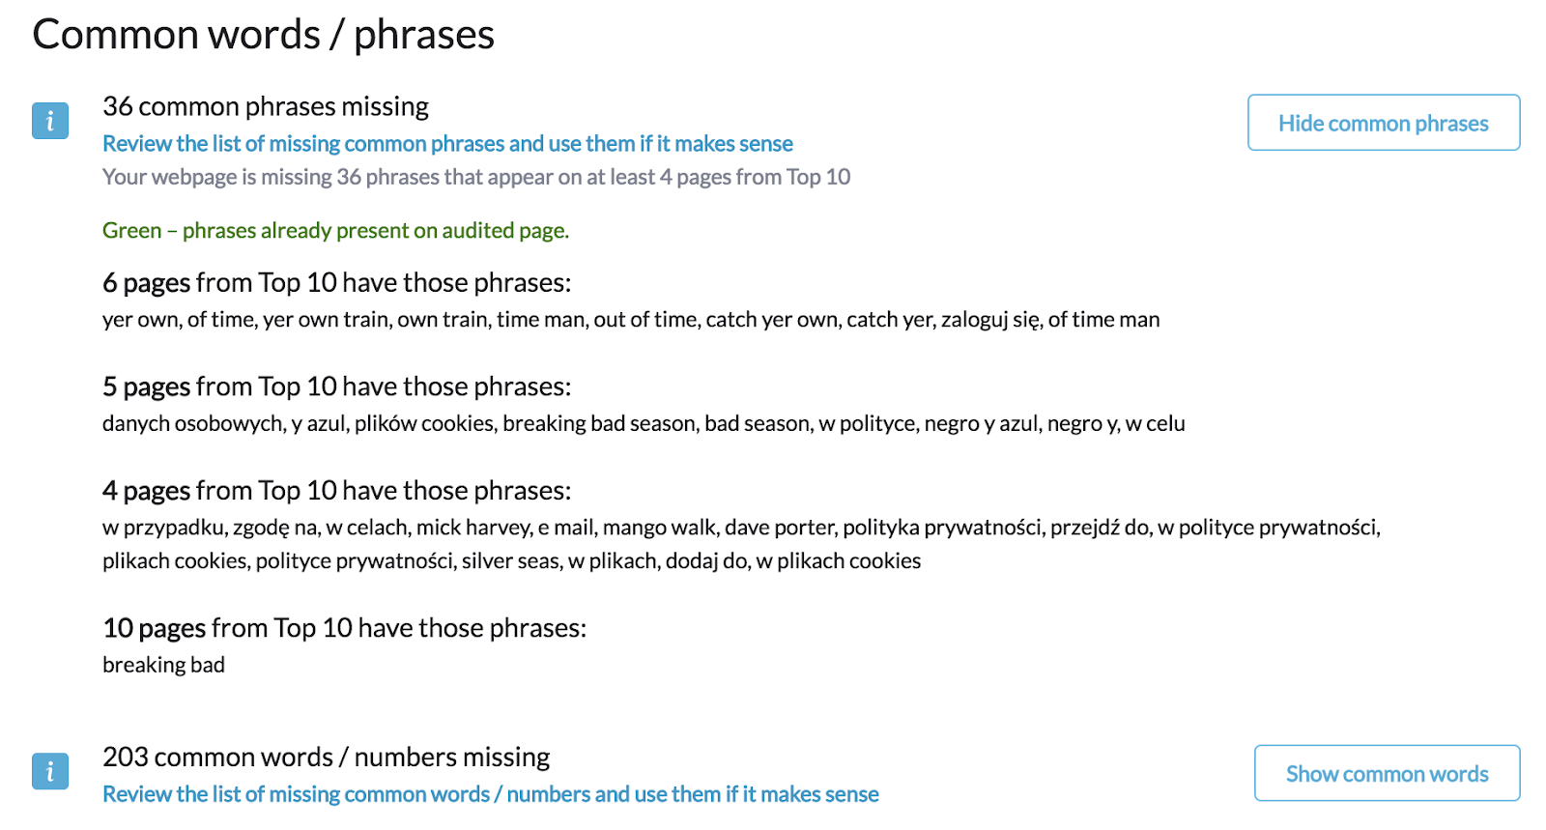Hide common phrases using the button
The width and height of the screenshot is (1546, 830).
click(1384, 123)
